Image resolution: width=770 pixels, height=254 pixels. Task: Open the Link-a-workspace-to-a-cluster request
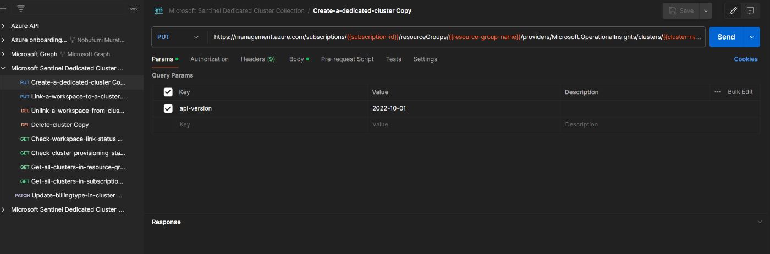pos(71,96)
